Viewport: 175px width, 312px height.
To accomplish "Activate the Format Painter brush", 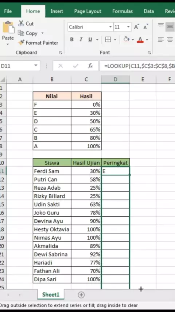I will coord(21,42).
